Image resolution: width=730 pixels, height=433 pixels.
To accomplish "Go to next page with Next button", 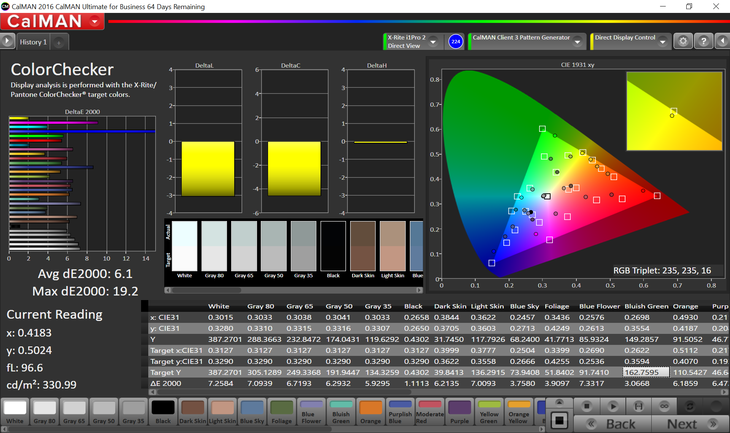I will (690, 424).
